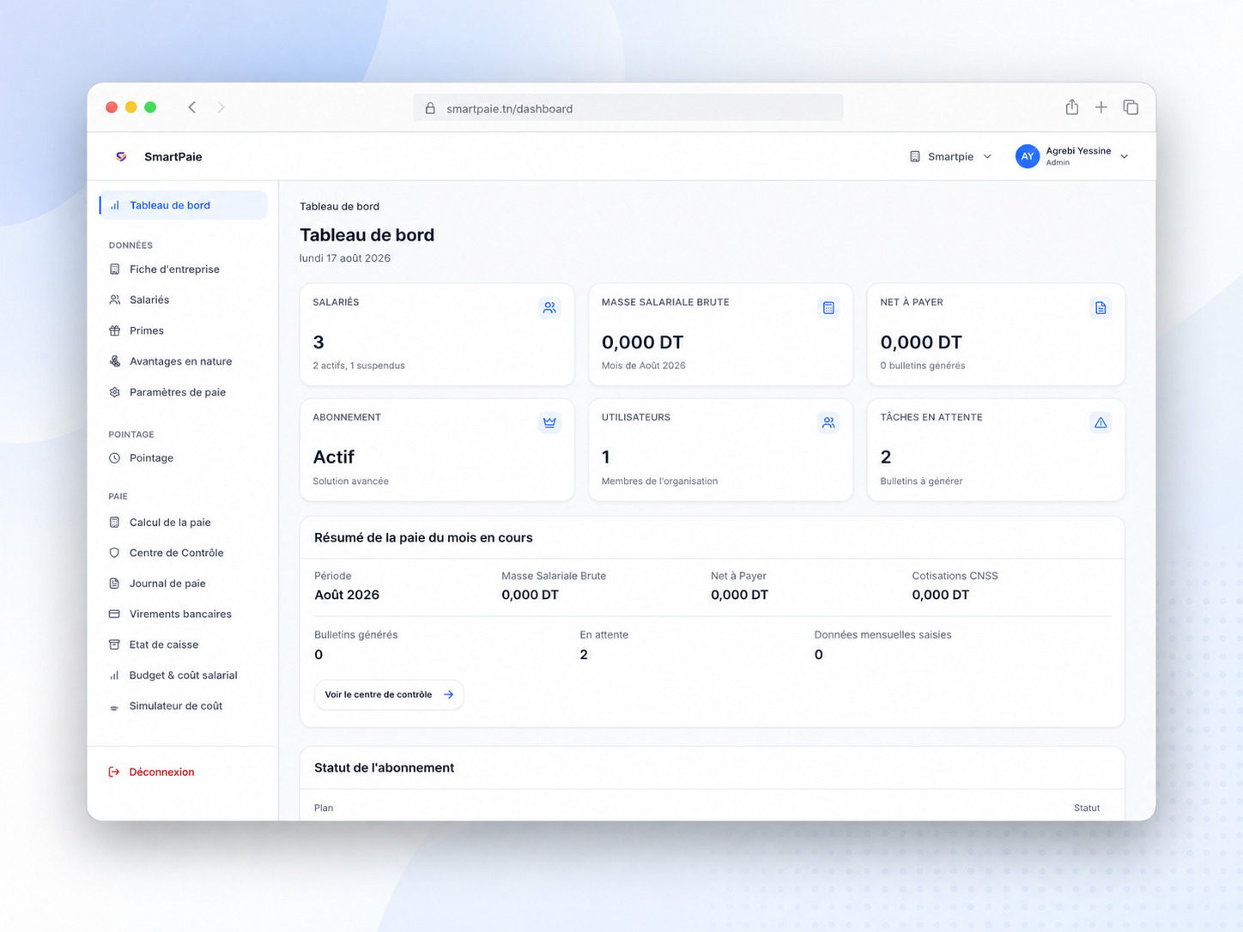The image size is (1243, 932).
Task: Click crown icon on Abonnement card
Action: [549, 422]
